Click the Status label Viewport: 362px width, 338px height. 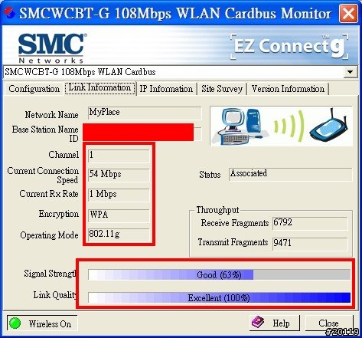pos(210,175)
